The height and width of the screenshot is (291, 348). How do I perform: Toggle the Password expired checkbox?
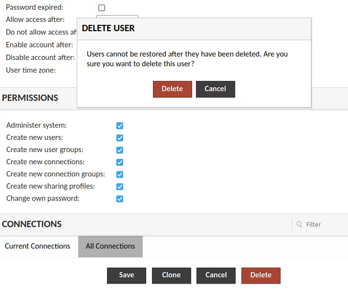pos(102,8)
